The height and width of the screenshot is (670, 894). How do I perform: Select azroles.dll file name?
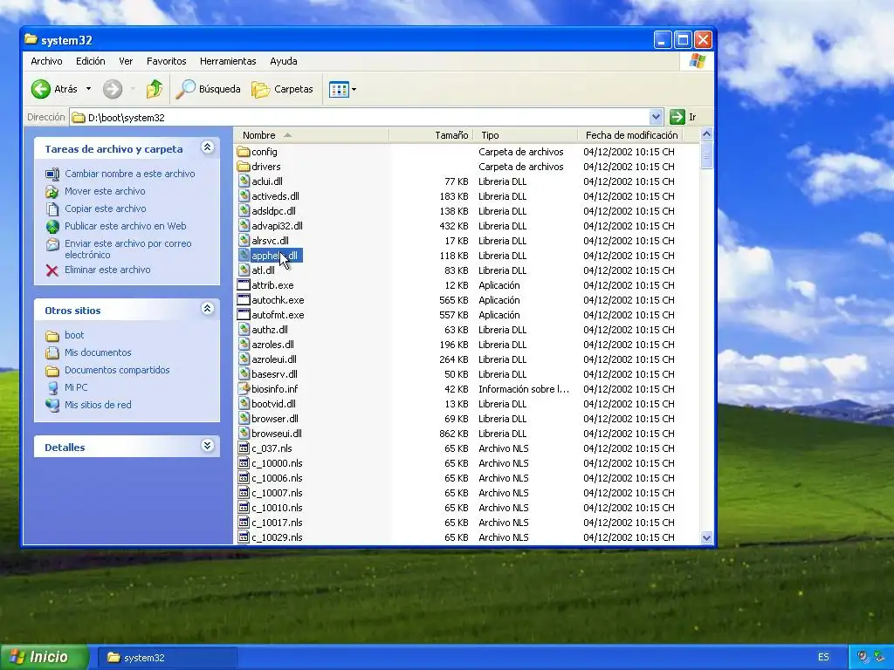click(x=272, y=345)
